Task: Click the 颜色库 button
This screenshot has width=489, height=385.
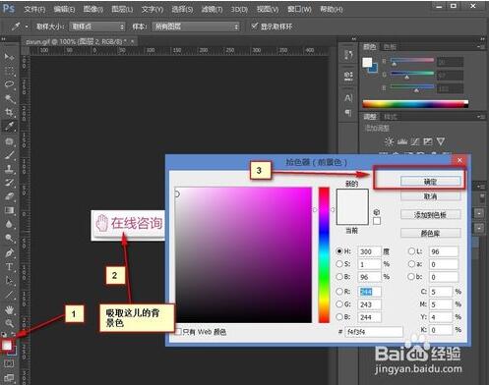Action: click(430, 233)
